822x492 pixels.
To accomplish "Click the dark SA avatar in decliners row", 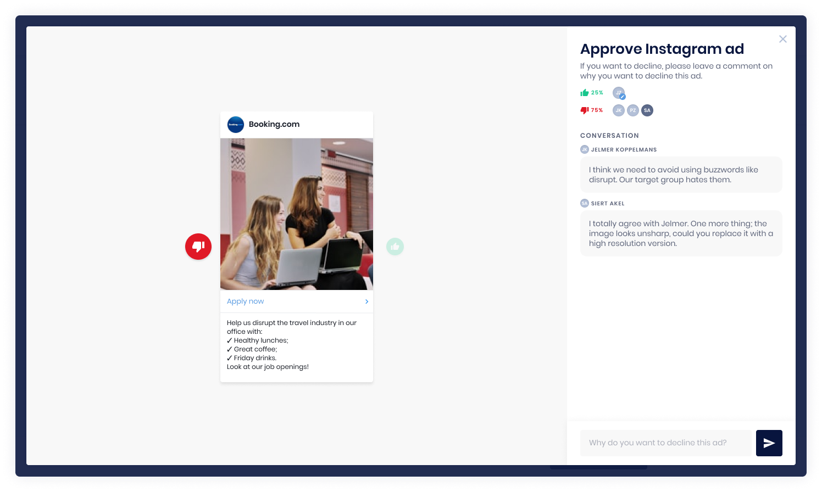I will (647, 110).
